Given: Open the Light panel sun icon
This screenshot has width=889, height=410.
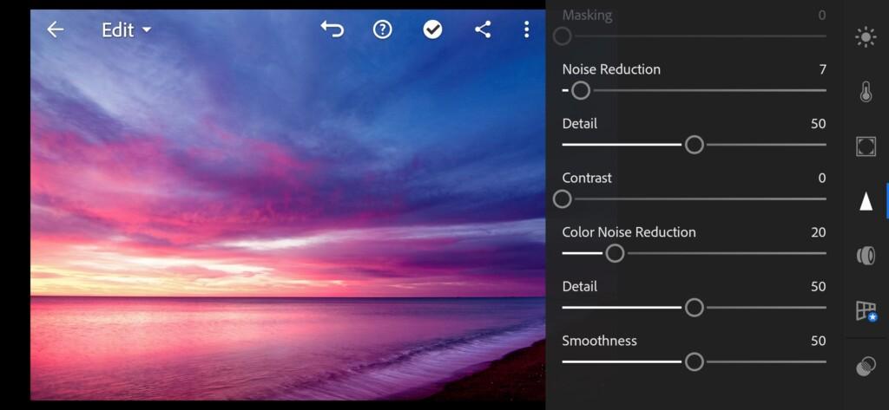Looking at the screenshot, I should (x=866, y=38).
